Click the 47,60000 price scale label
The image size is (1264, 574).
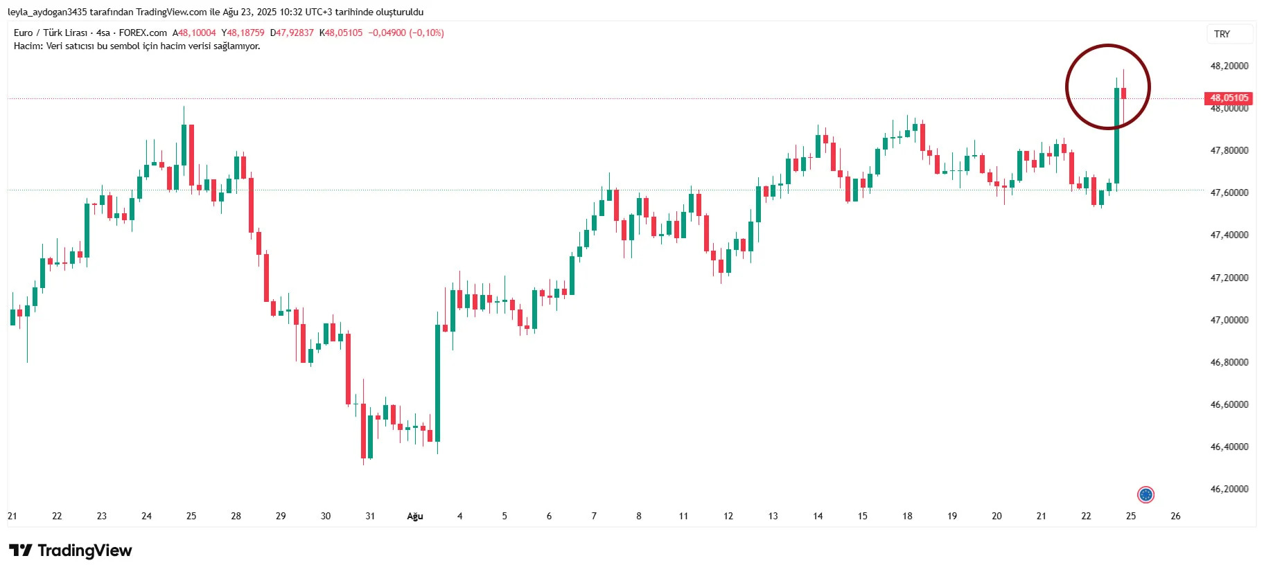(1229, 192)
